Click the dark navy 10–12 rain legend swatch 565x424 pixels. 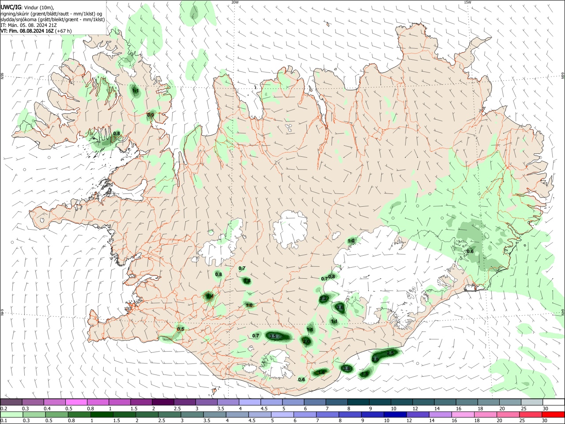point(395,415)
